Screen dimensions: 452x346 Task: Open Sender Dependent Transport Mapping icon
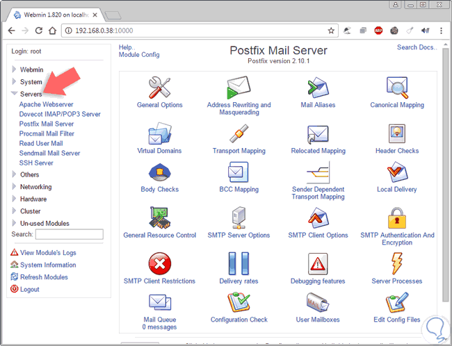[x=318, y=172]
